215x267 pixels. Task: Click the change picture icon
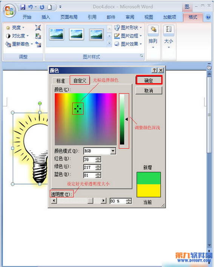pyautogui.click(x=38, y=36)
